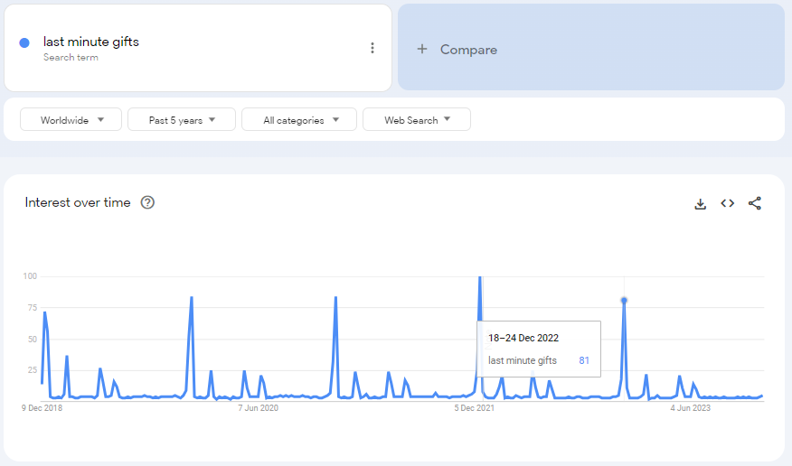Open the embed code icon for the chart
The image size is (792, 466).
[727, 203]
